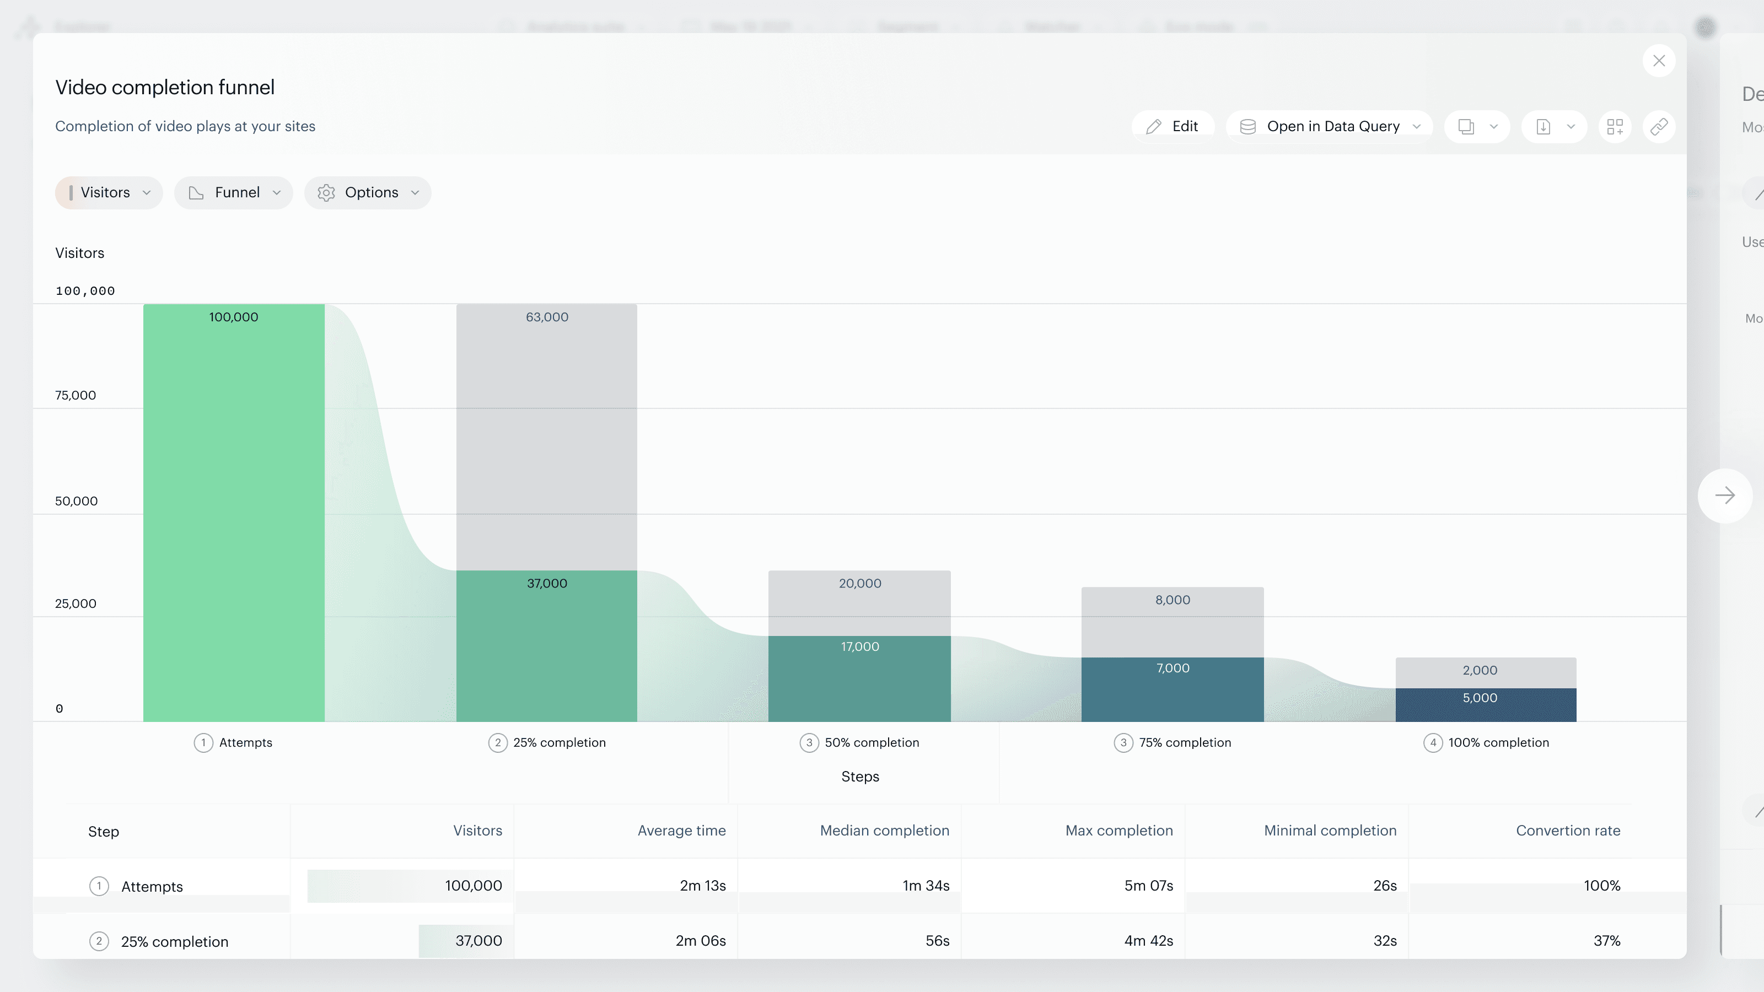Click the 25% completion table row

(175, 941)
